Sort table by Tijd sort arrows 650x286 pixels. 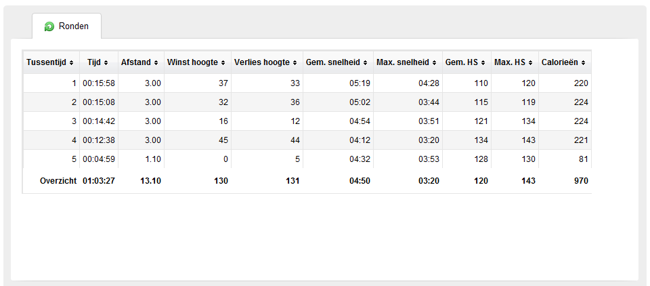[x=106, y=62]
